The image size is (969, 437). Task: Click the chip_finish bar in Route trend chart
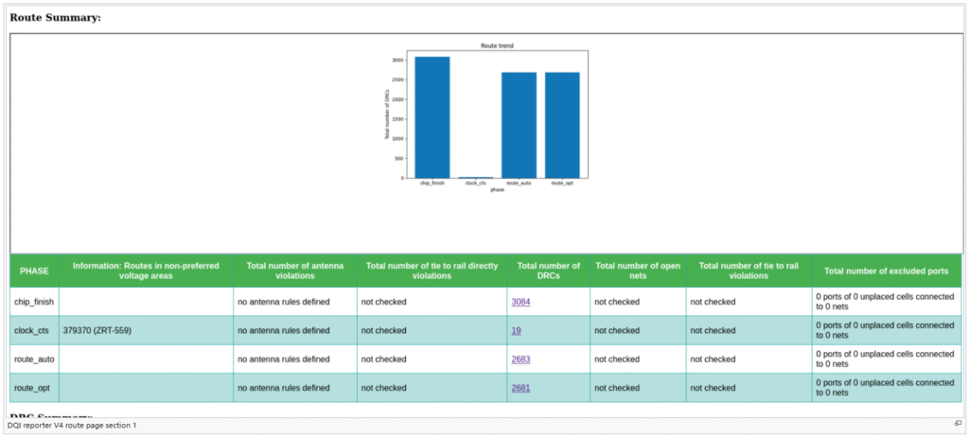point(432,117)
